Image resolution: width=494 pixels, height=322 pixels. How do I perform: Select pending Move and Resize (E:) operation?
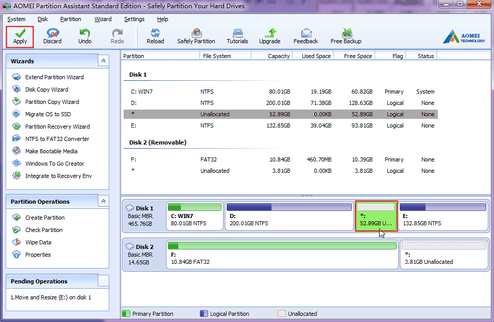tap(51, 297)
